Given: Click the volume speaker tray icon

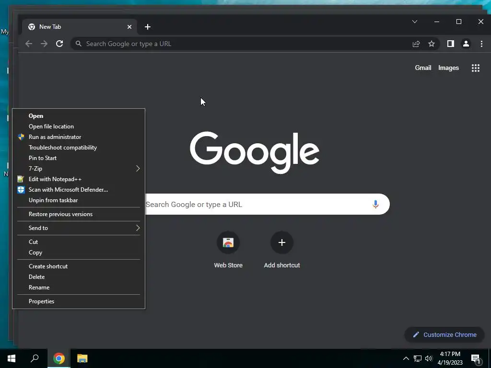Looking at the screenshot, I should tap(429, 358).
